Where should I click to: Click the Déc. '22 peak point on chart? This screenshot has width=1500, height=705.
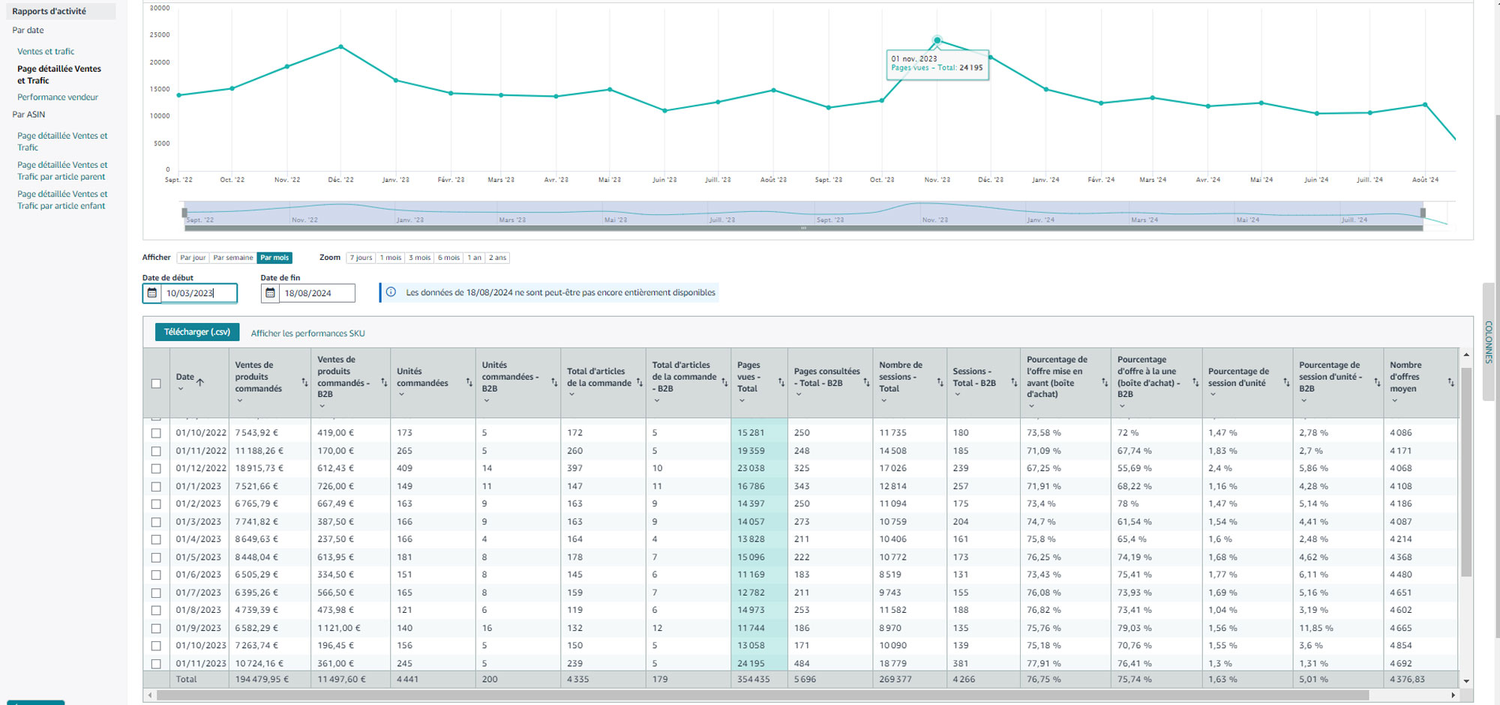(x=340, y=46)
